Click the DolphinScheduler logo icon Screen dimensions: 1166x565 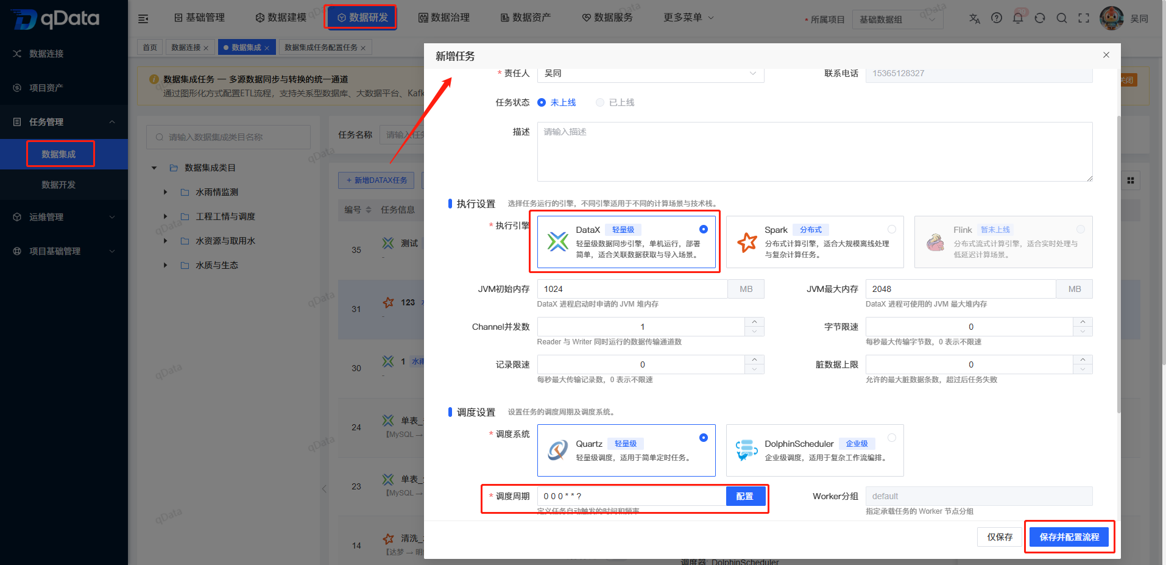(746, 450)
